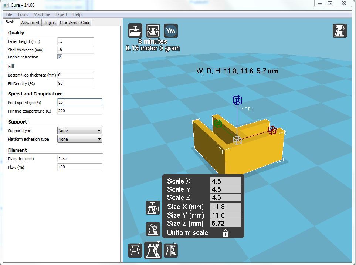Image resolution: width=356 pixels, height=265 pixels.
Task: Select the Scale tool icon
Action: [x=153, y=250]
